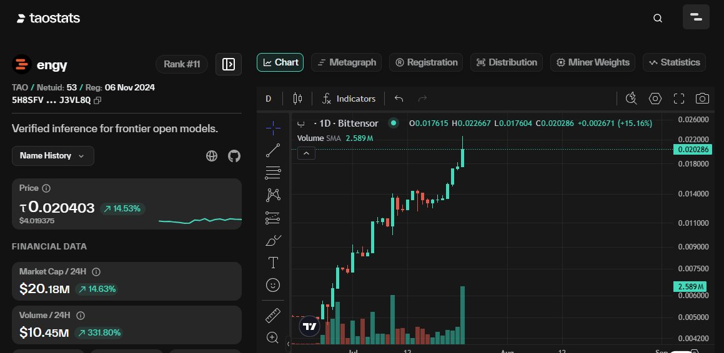724x353 pixels.
Task: Open chart settings hexagon icon
Action: click(x=655, y=98)
